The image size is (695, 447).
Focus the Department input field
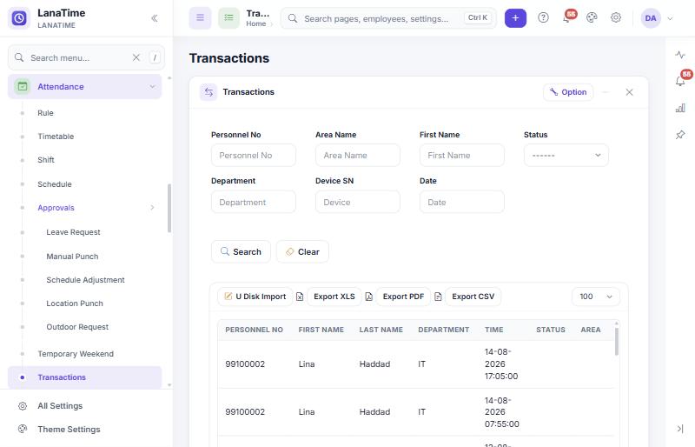click(x=253, y=202)
